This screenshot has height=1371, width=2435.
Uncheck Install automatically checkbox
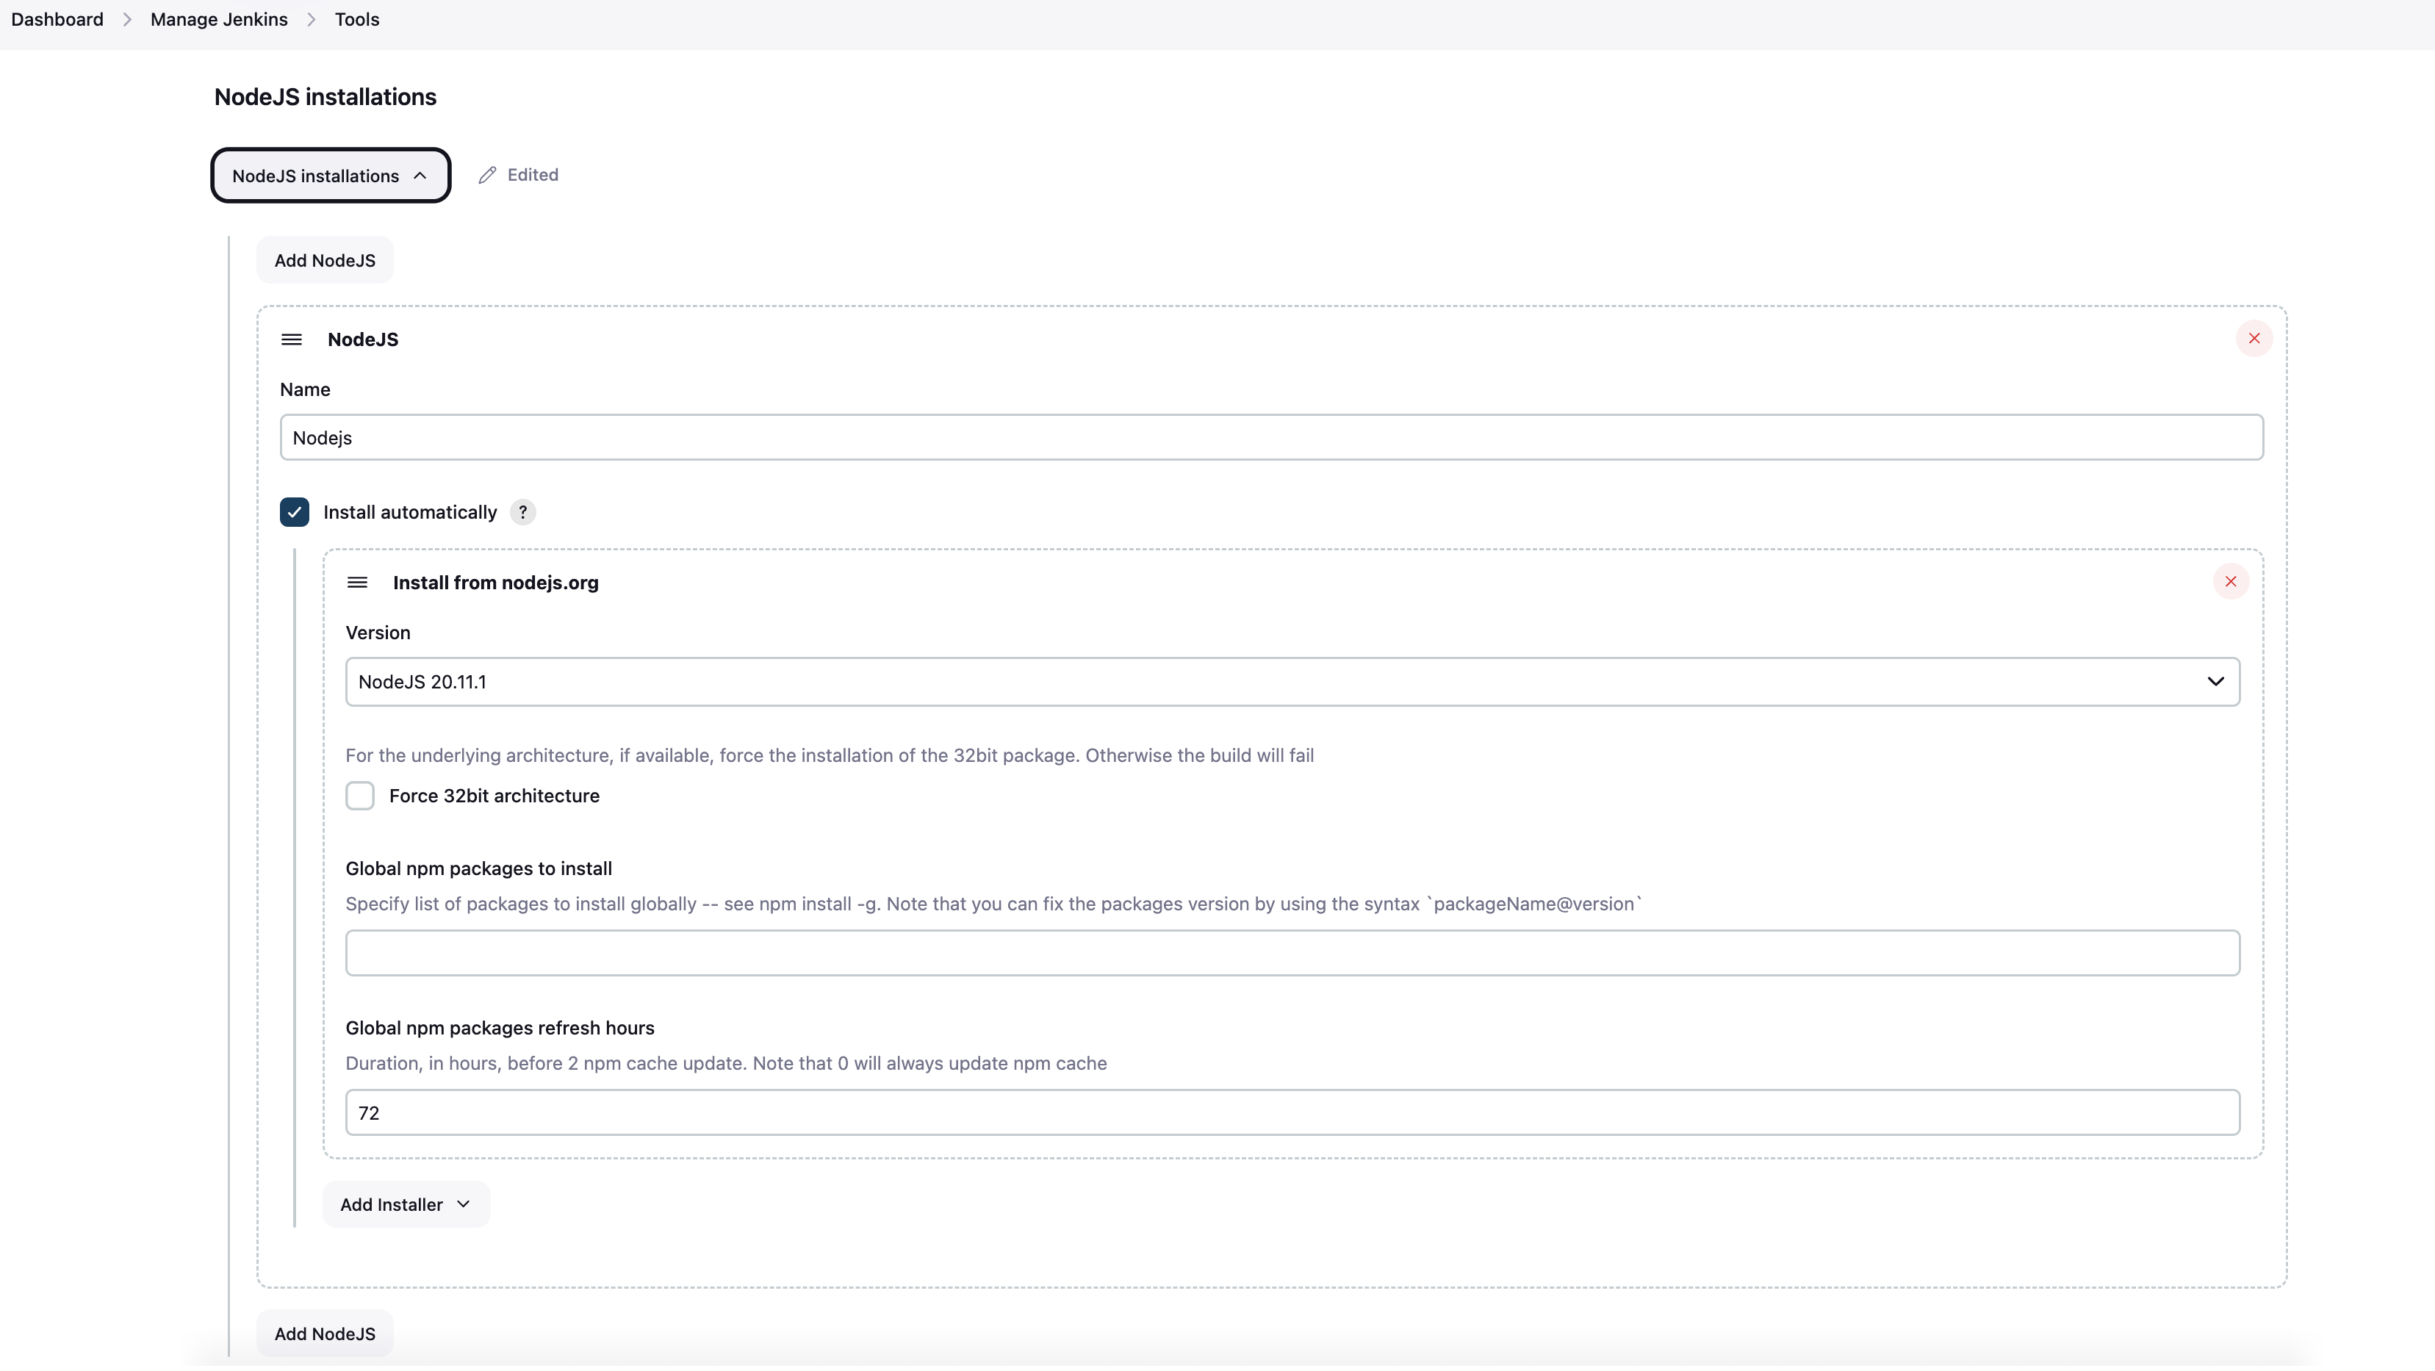pyautogui.click(x=294, y=511)
